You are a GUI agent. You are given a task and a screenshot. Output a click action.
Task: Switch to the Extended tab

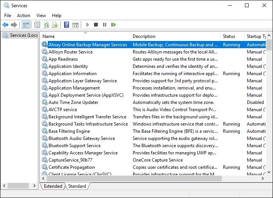(x=53, y=186)
